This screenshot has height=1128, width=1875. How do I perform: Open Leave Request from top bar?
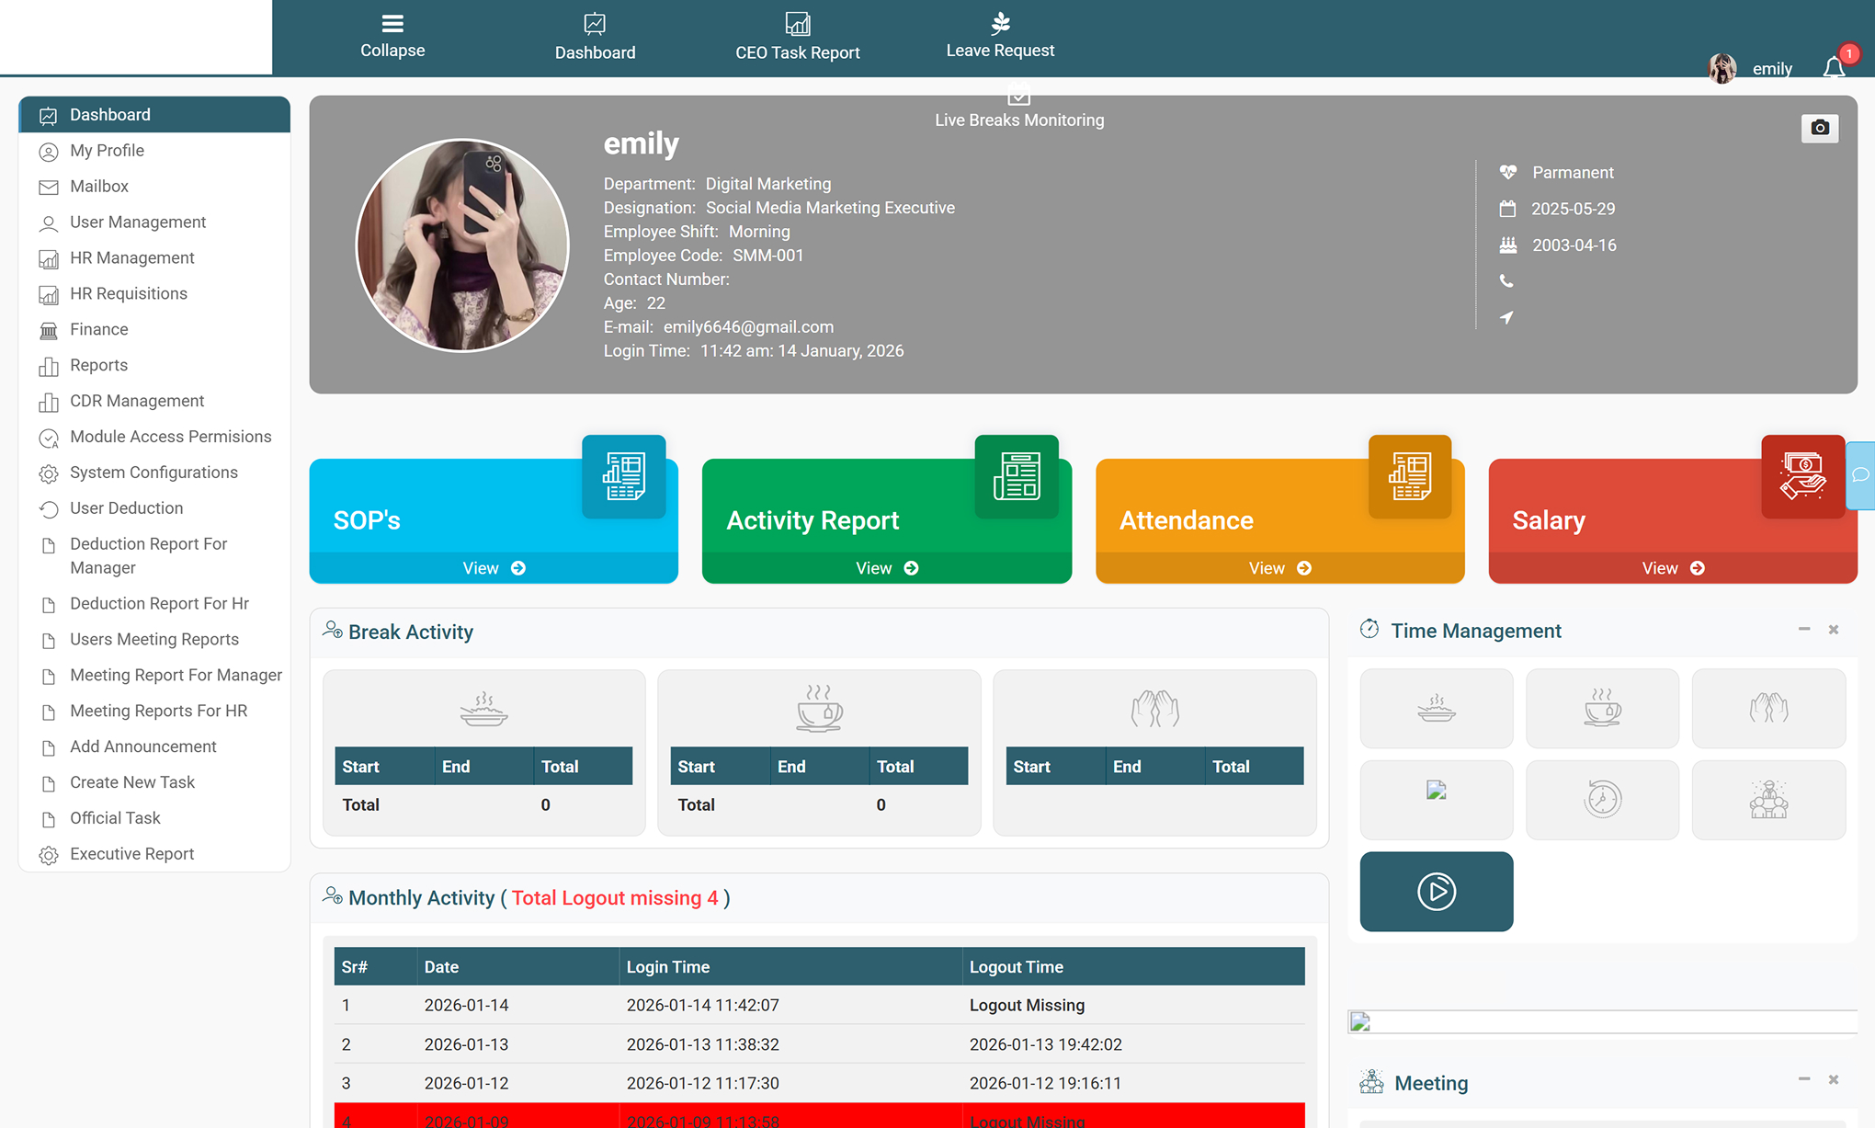pos(1000,37)
